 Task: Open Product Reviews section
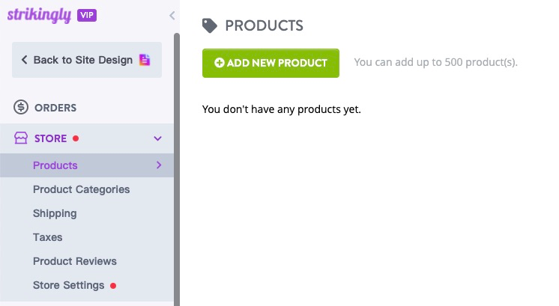pos(75,261)
